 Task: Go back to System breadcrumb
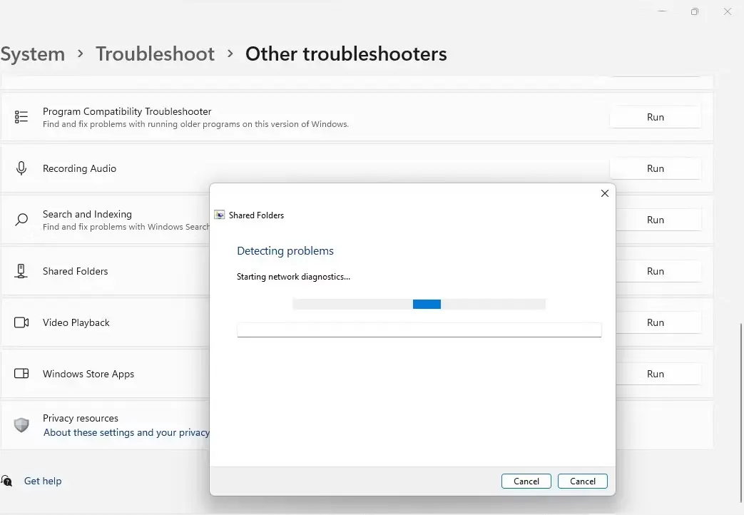click(32, 54)
